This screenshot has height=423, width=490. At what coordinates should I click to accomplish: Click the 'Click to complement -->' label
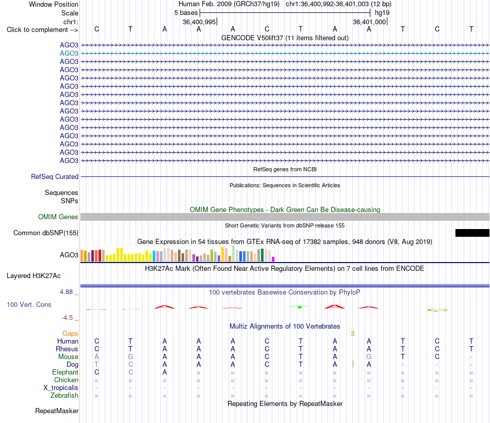(42, 30)
